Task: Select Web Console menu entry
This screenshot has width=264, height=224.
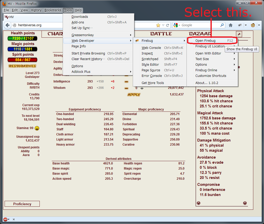Action: tap(160, 48)
